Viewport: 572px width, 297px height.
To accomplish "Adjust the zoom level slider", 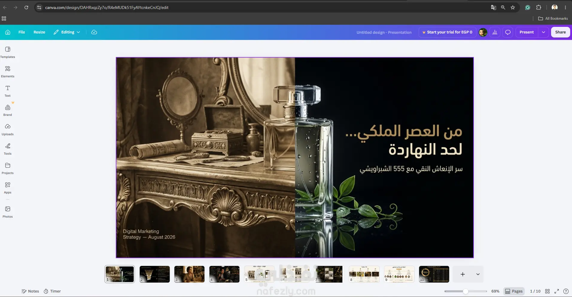I will coord(465,291).
